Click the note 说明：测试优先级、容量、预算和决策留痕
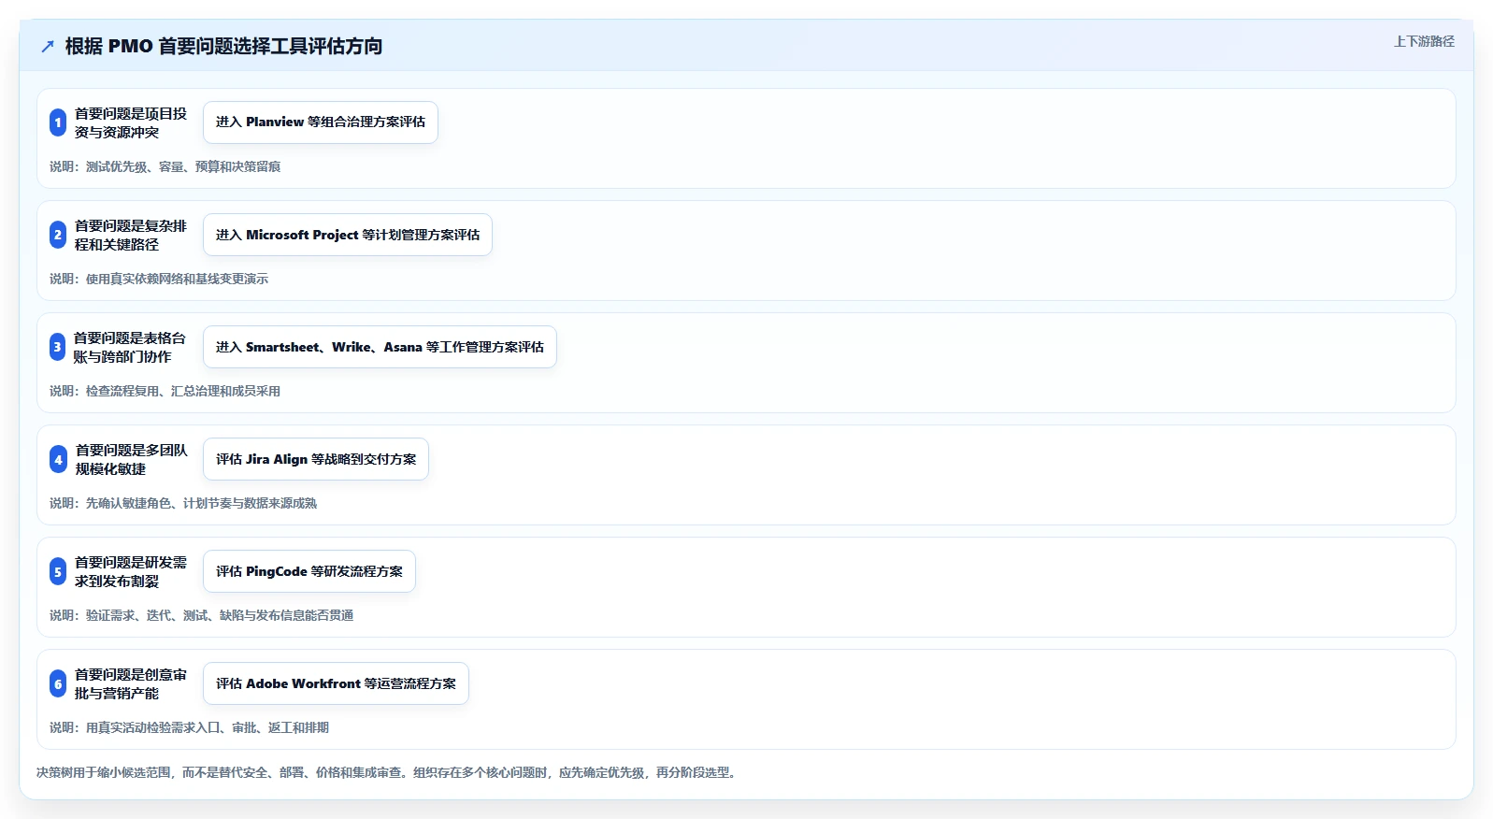The height and width of the screenshot is (819, 1493). coord(165,166)
